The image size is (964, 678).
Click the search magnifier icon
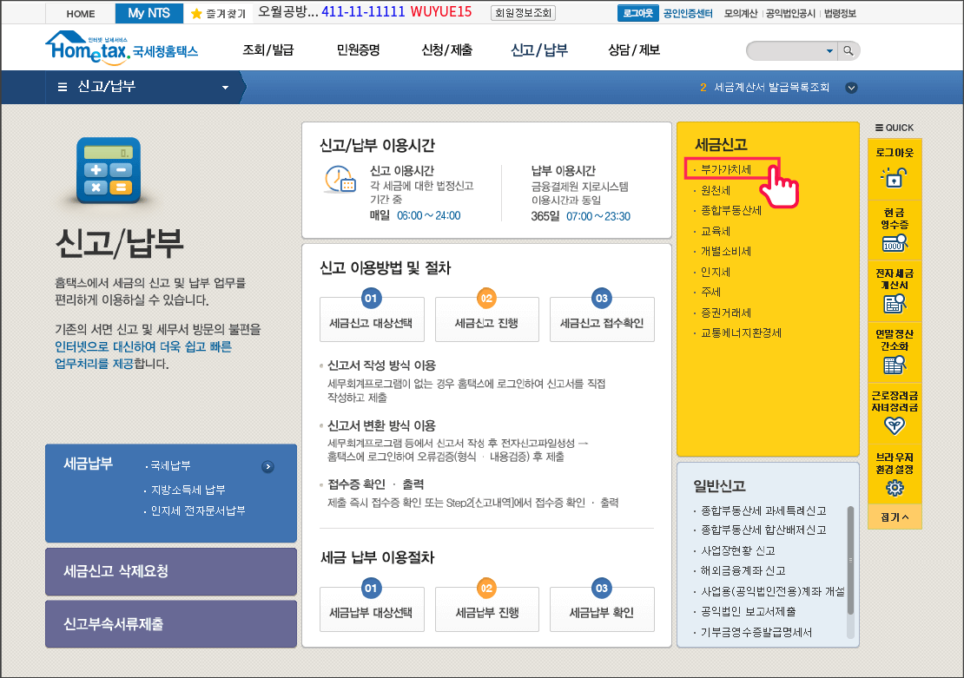click(x=848, y=51)
